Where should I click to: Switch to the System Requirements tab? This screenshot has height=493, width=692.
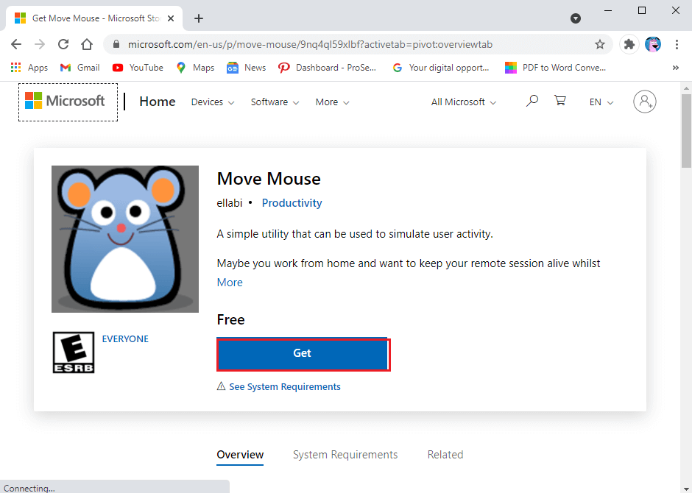coord(345,454)
